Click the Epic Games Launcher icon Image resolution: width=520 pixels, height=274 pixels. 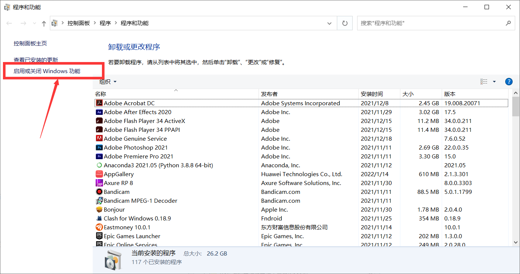[99, 236]
